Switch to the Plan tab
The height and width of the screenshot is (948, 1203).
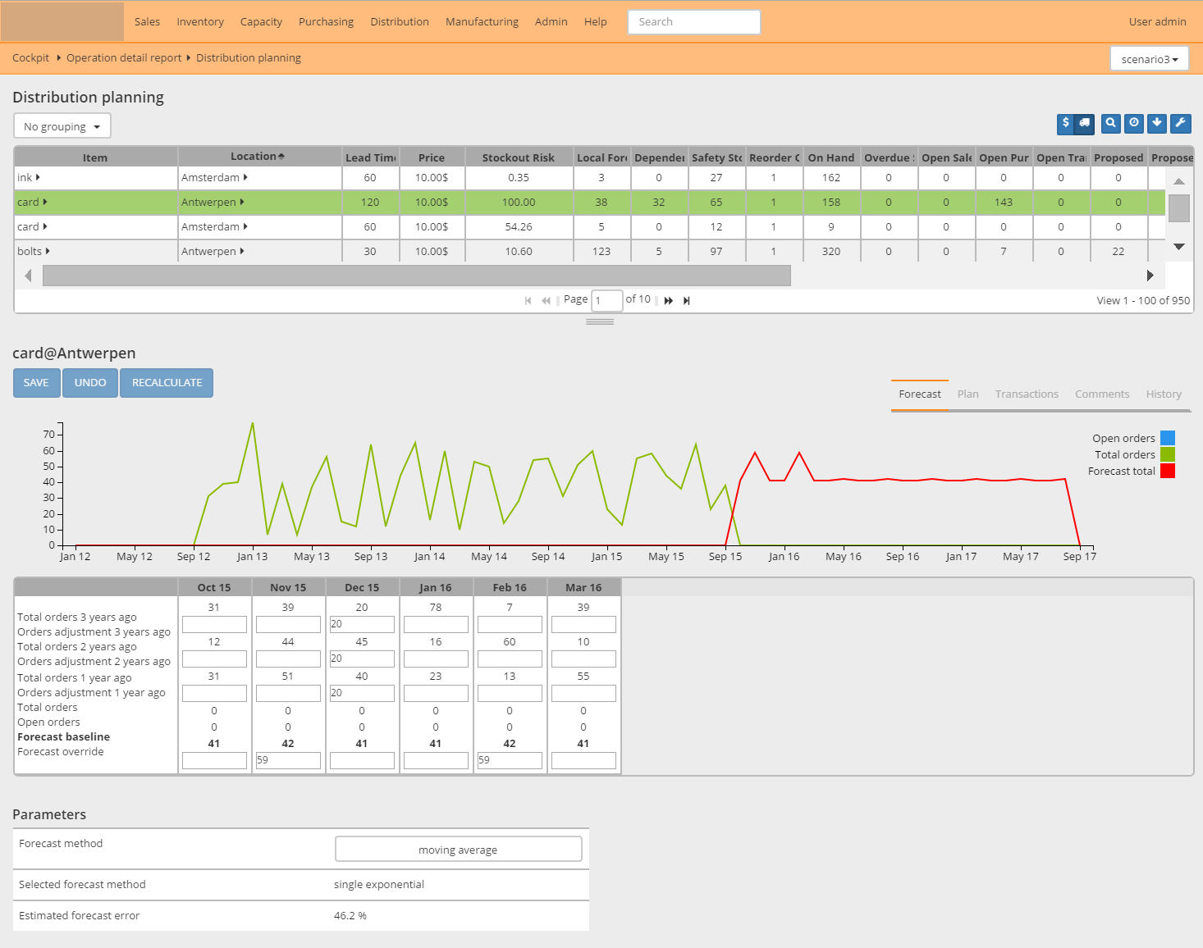pyautogui.click(x=968, y=394)
